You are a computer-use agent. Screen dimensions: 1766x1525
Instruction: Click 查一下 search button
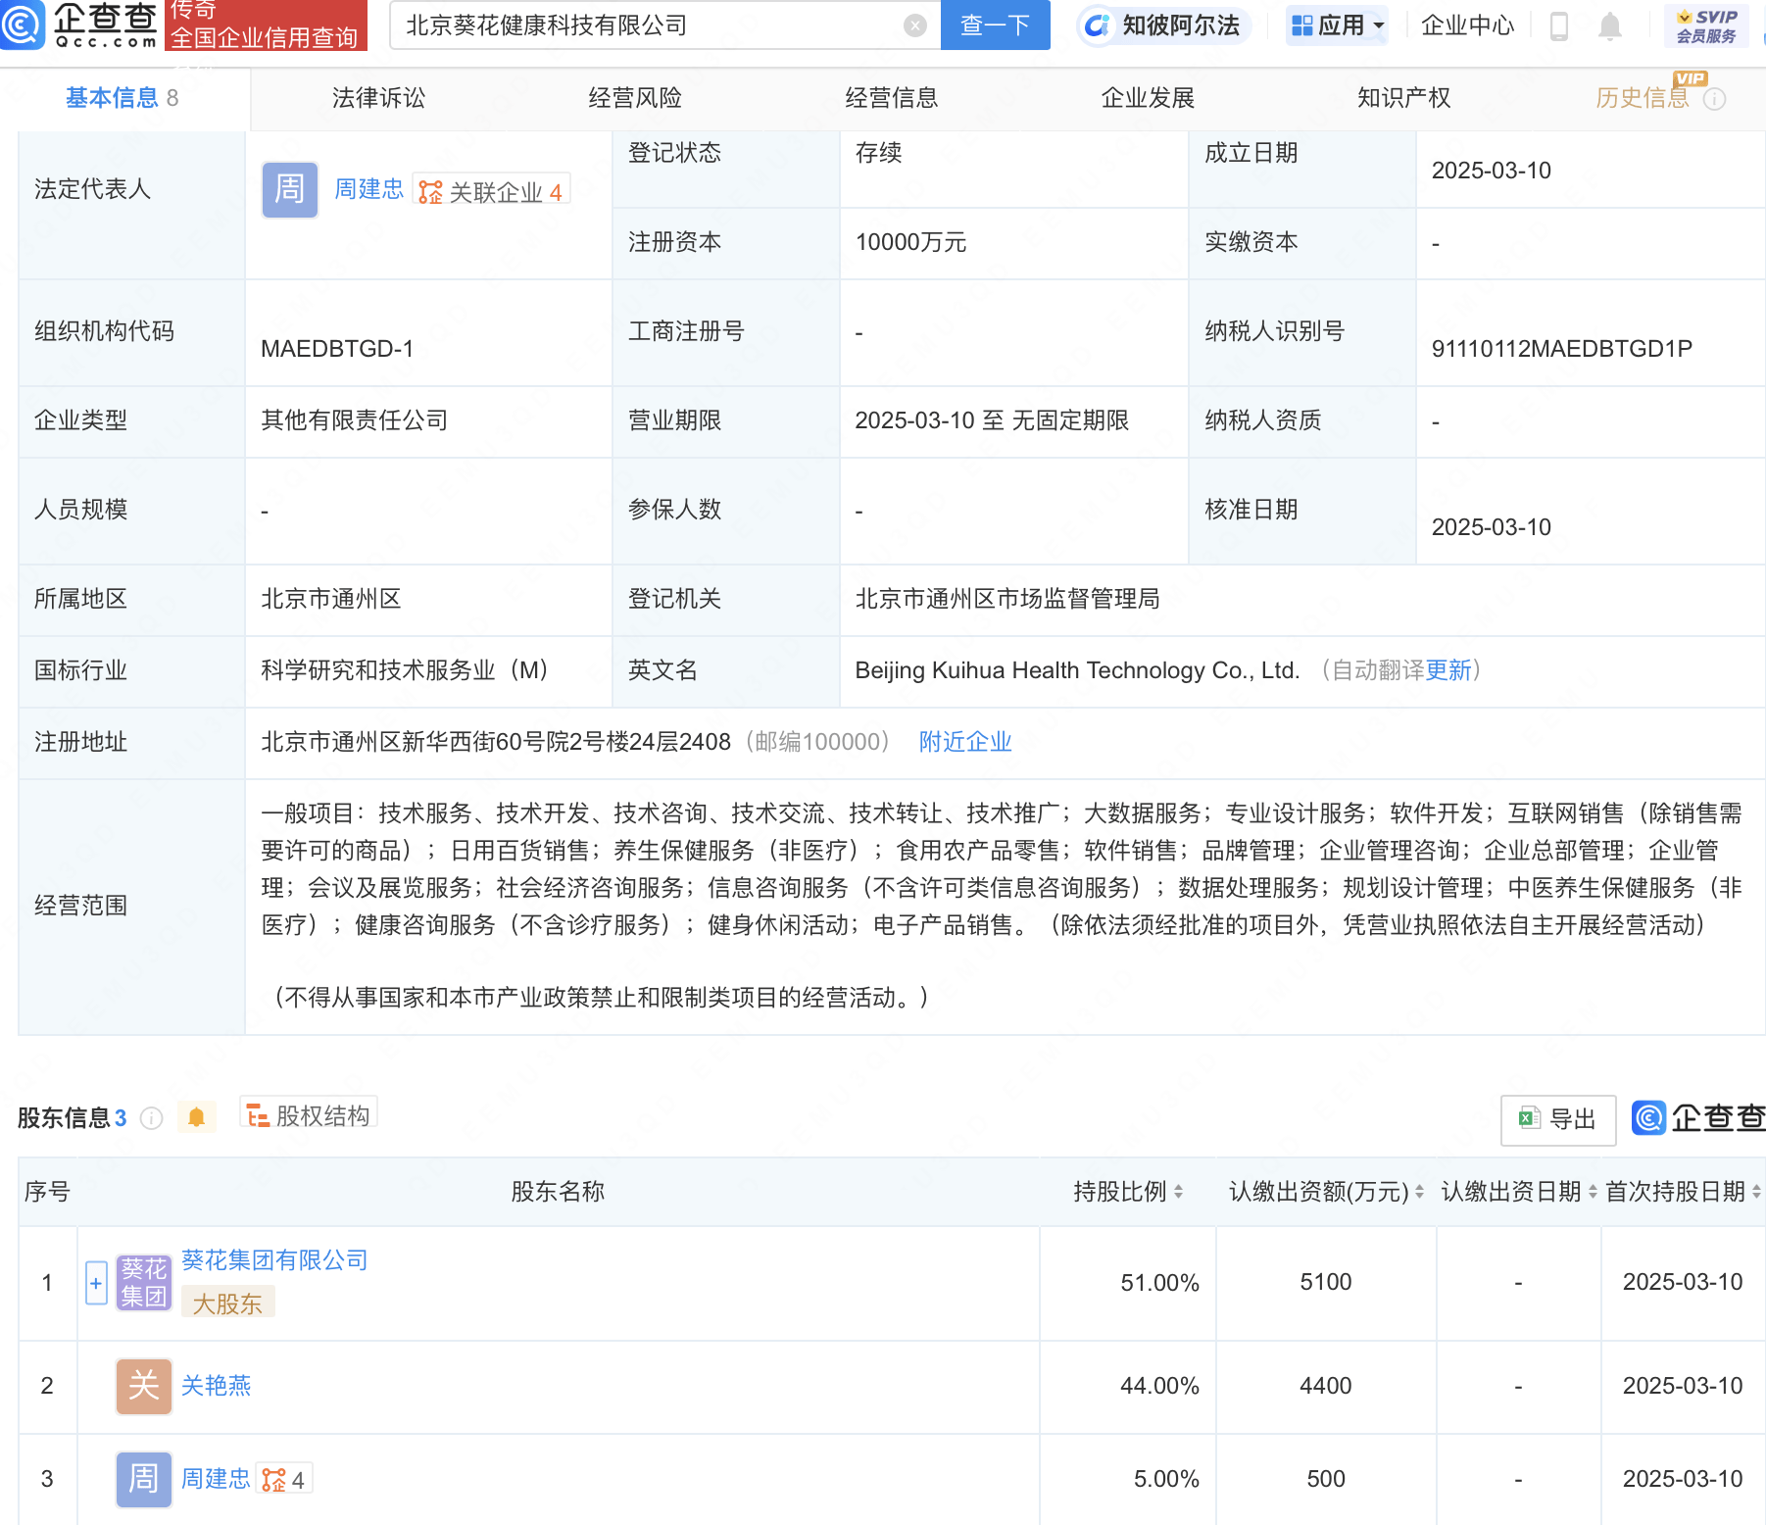[x=995, y=25]
